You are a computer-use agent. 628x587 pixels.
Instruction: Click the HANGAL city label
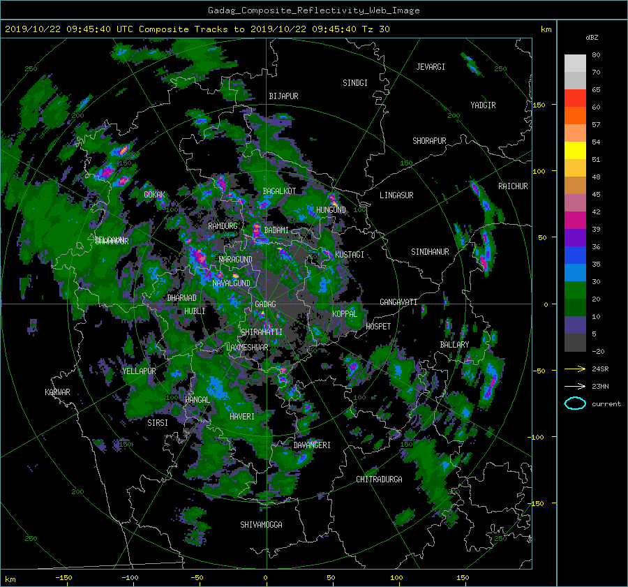click(197, 400)
